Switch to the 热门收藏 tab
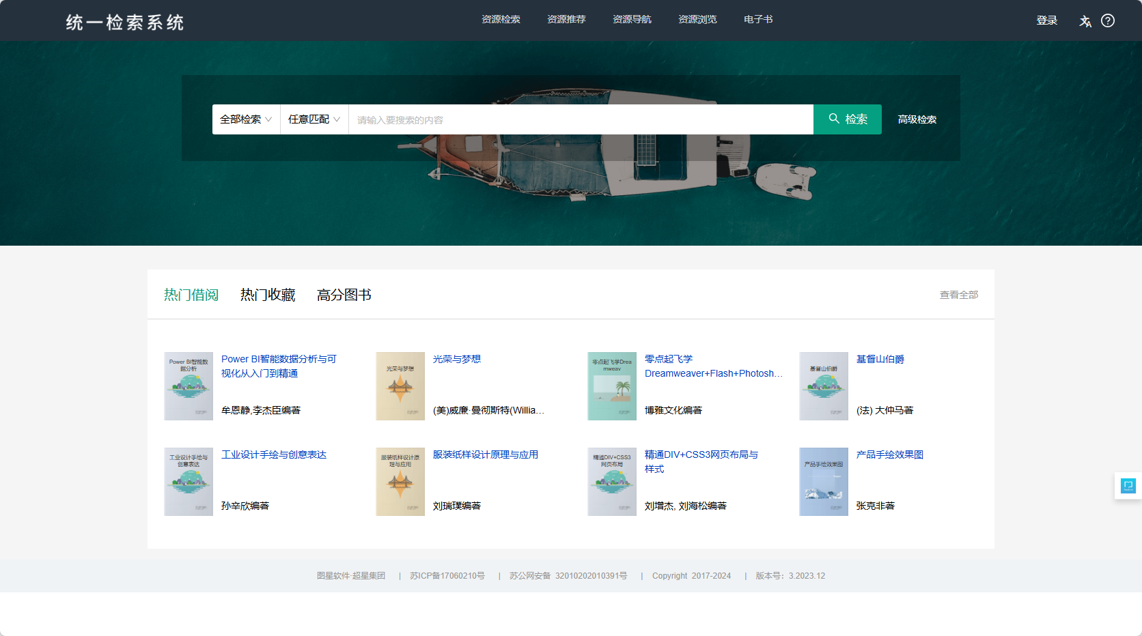This screenshot has width=1142, height=636. [x=268, y=295]
